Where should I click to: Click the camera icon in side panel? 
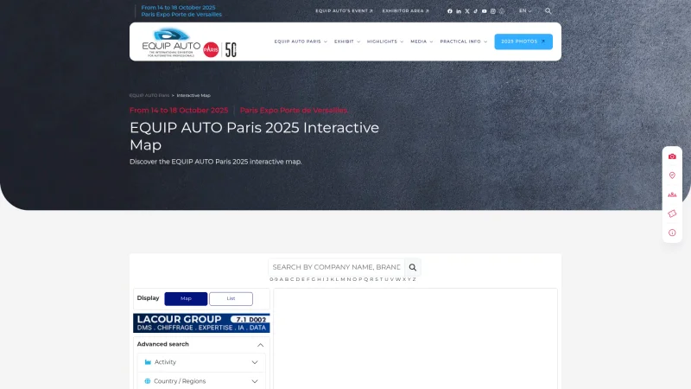(x=672, y=156)
